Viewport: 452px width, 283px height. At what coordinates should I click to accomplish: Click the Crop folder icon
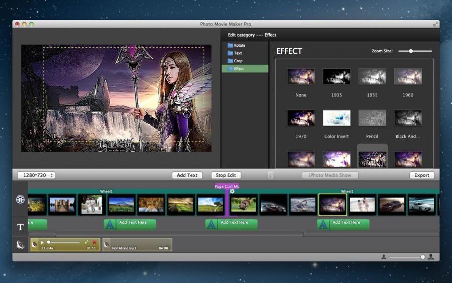pyautogui.click(x=230, y=61)
